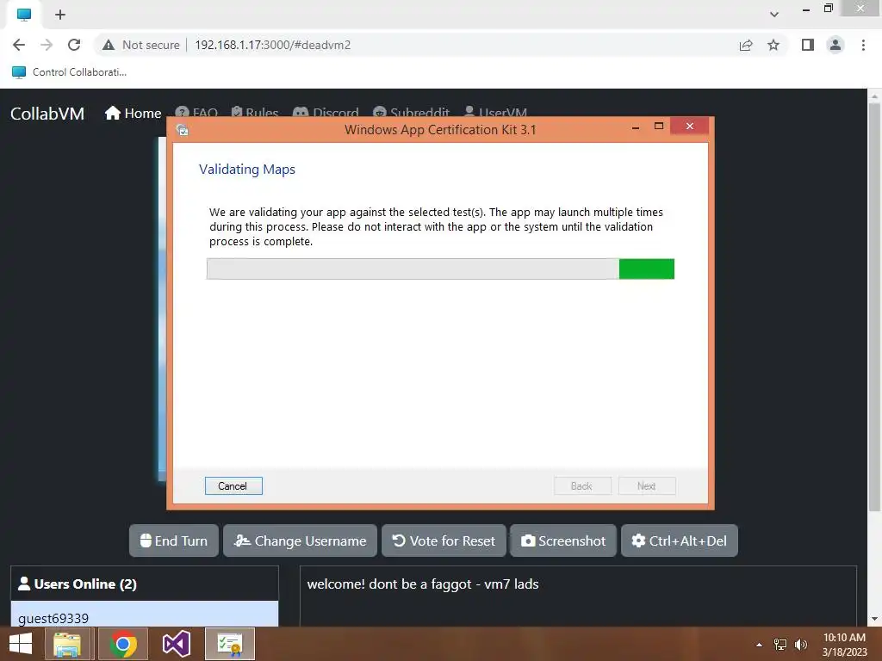Reload the current page
882x661 pixels.
click(74, 45)
